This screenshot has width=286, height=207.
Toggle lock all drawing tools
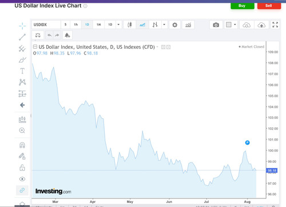[x=22, y=167]
